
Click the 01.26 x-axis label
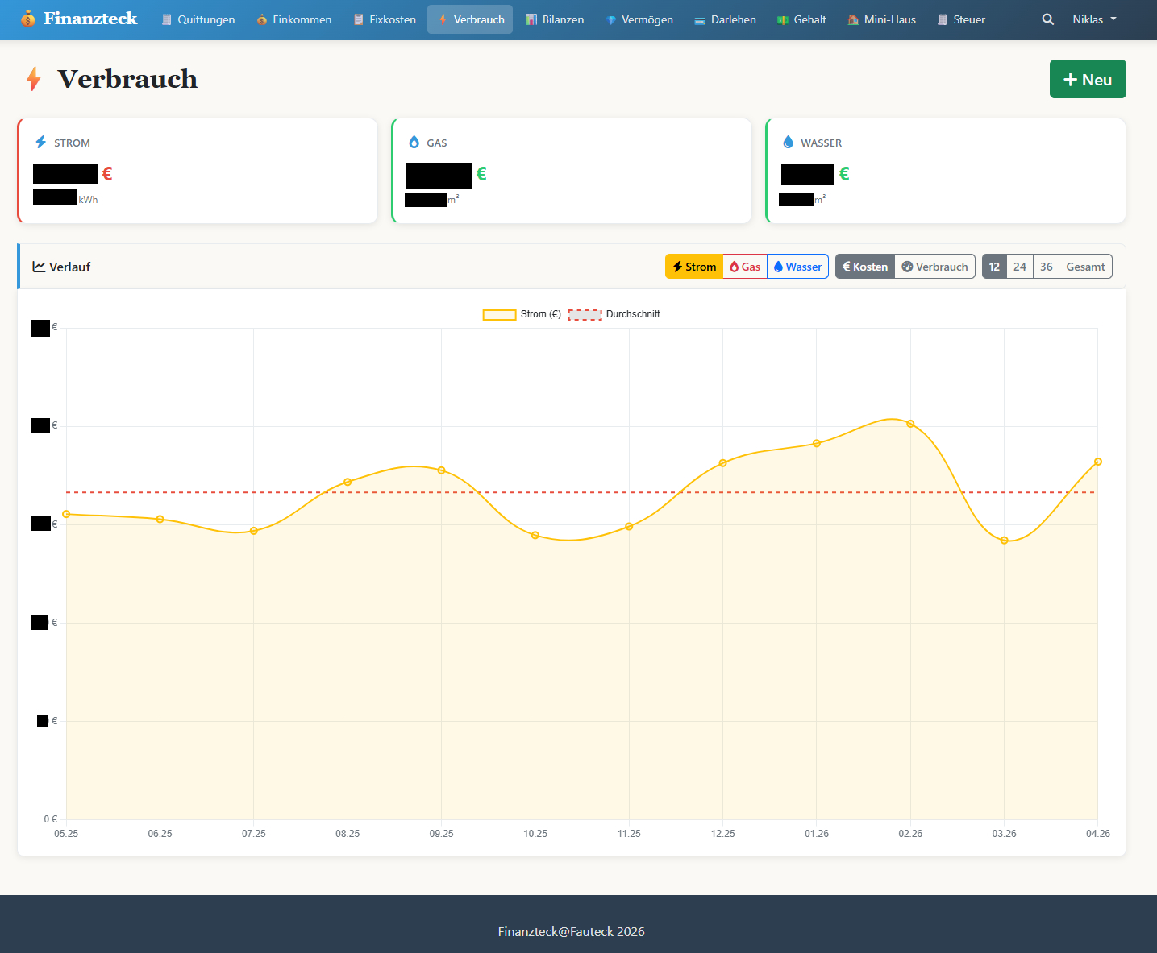pos(817,834)
